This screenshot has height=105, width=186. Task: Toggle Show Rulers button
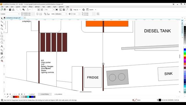(60, 10)
